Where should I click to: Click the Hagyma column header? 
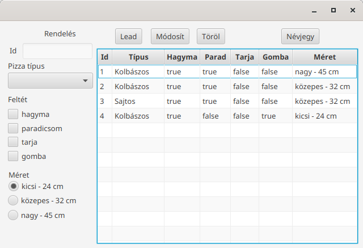point(182,57)
